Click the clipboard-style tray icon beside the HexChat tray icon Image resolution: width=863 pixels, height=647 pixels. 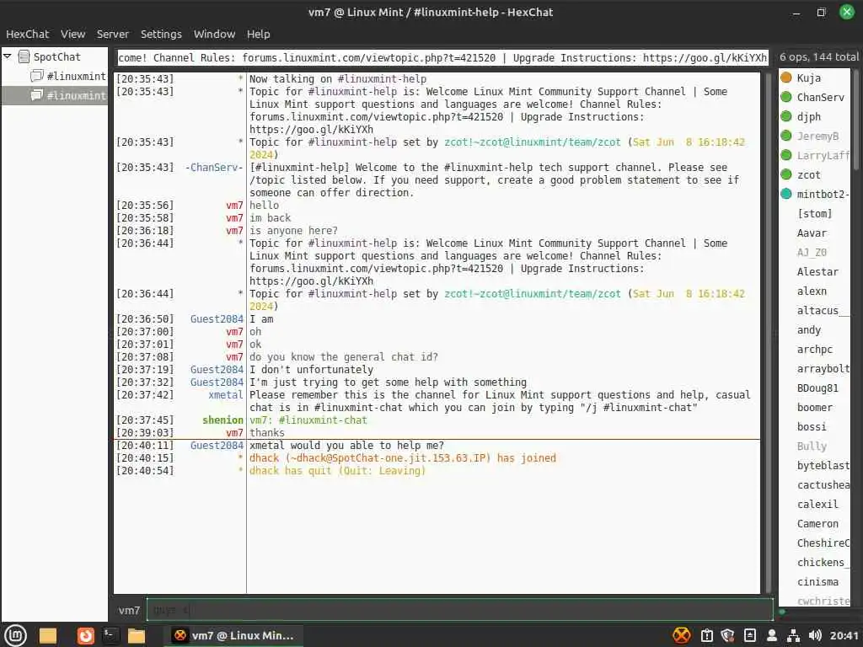(707, 635)
